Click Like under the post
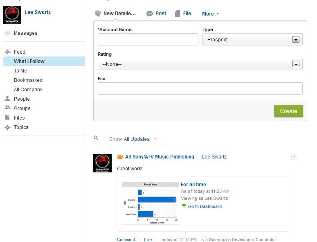317x242 pixels. [148, 240]
